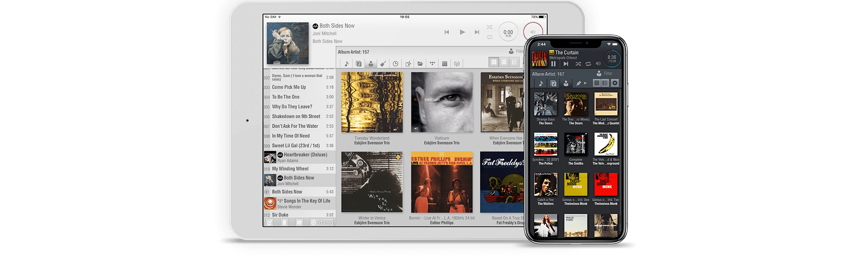Click Songs In The Key Of Life header

pyautogui.click(x=299, y=203)
